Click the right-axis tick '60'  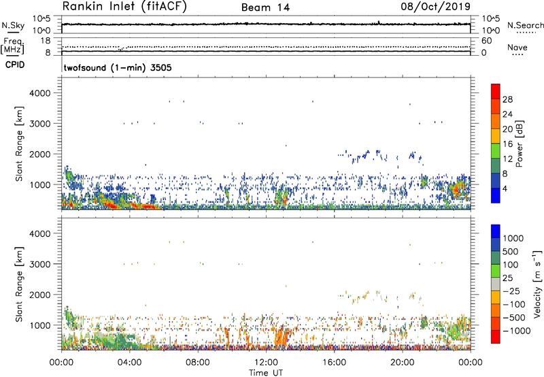[486, 41]
